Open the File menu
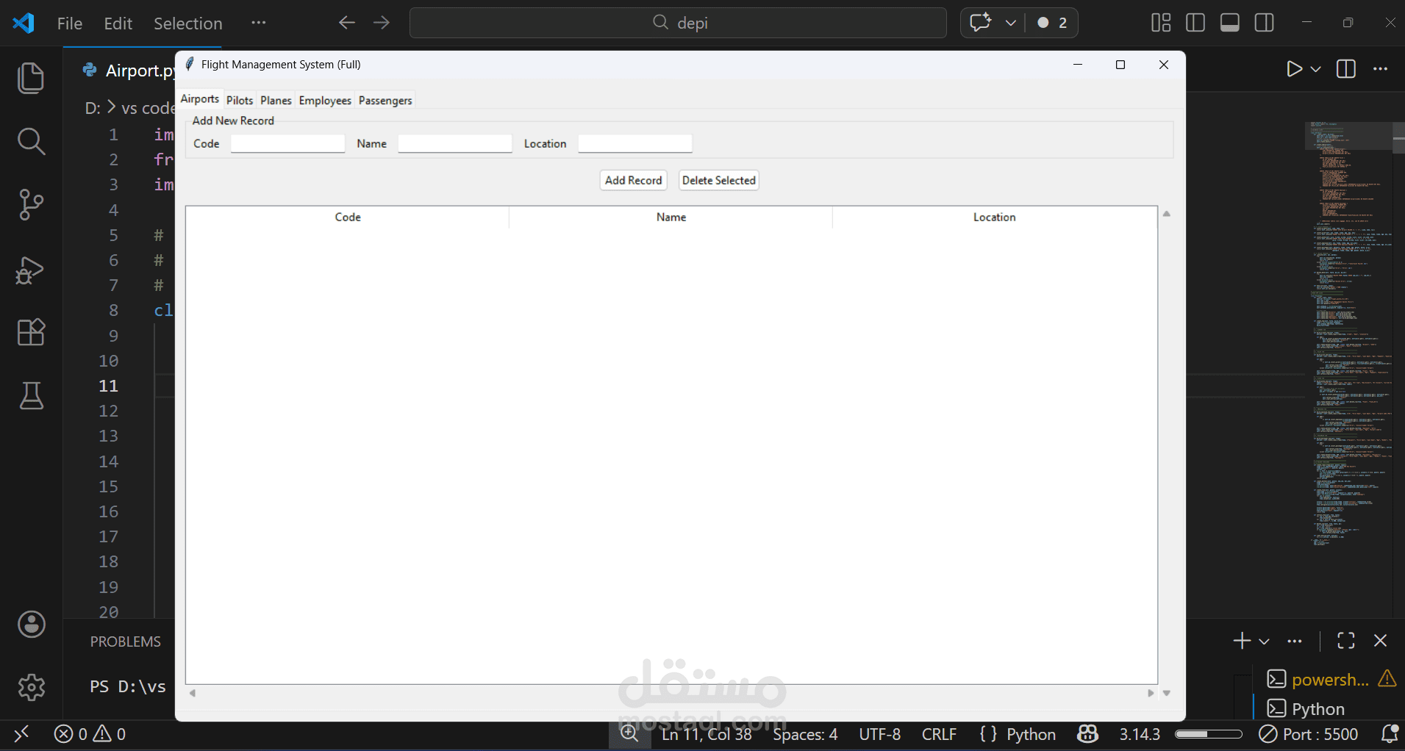 (70, 24)
